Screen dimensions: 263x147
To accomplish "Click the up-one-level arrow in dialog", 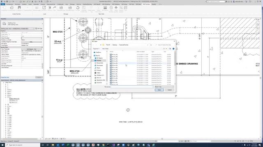I will [x=101, y=45].
